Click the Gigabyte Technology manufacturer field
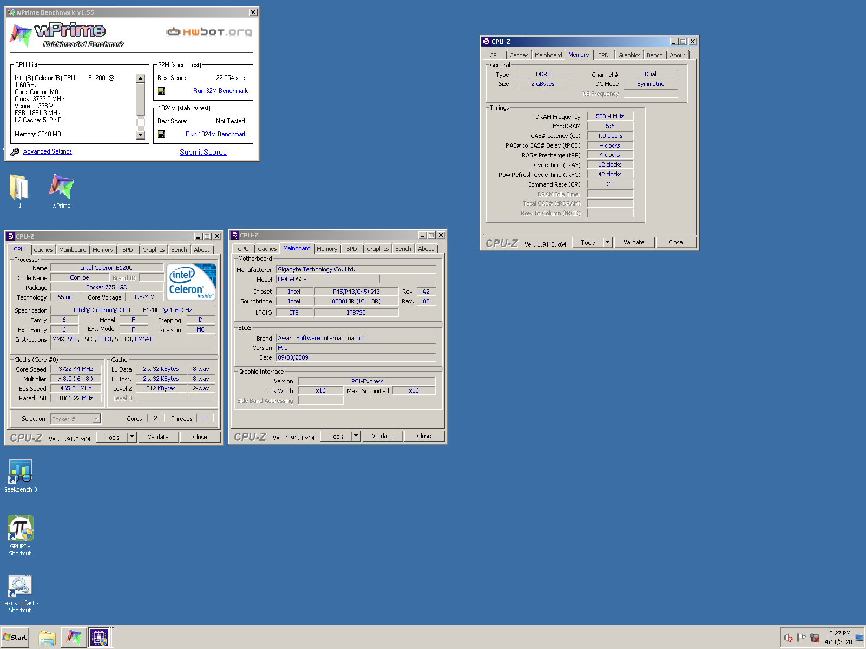 [x=356, y=269]
